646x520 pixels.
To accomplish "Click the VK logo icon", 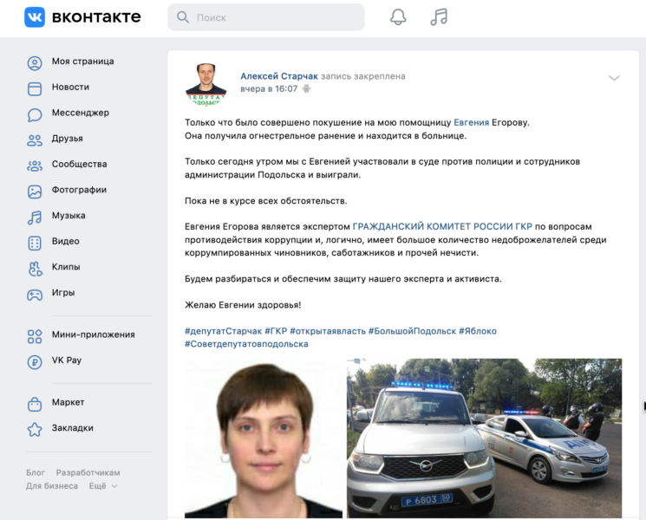I will 35,16.
